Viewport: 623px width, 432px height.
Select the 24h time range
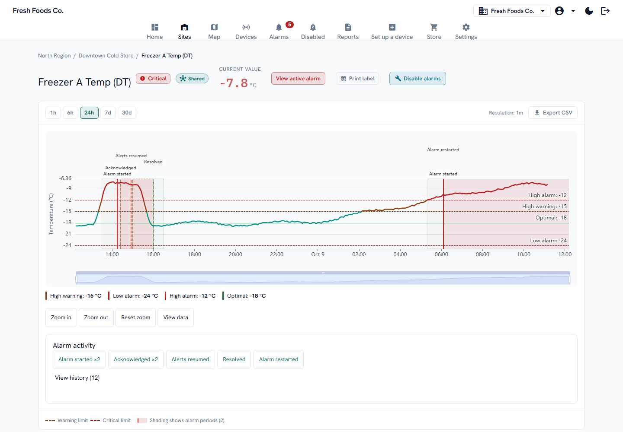tap(89, 113)
